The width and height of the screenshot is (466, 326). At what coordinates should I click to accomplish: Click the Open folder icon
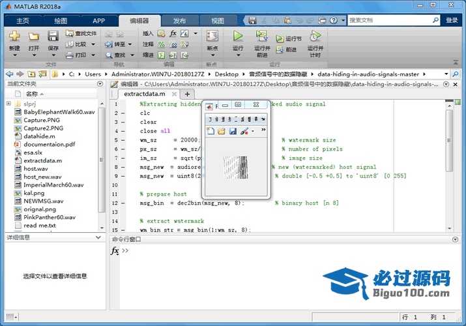pyautogui.click(x=34, y=37)
